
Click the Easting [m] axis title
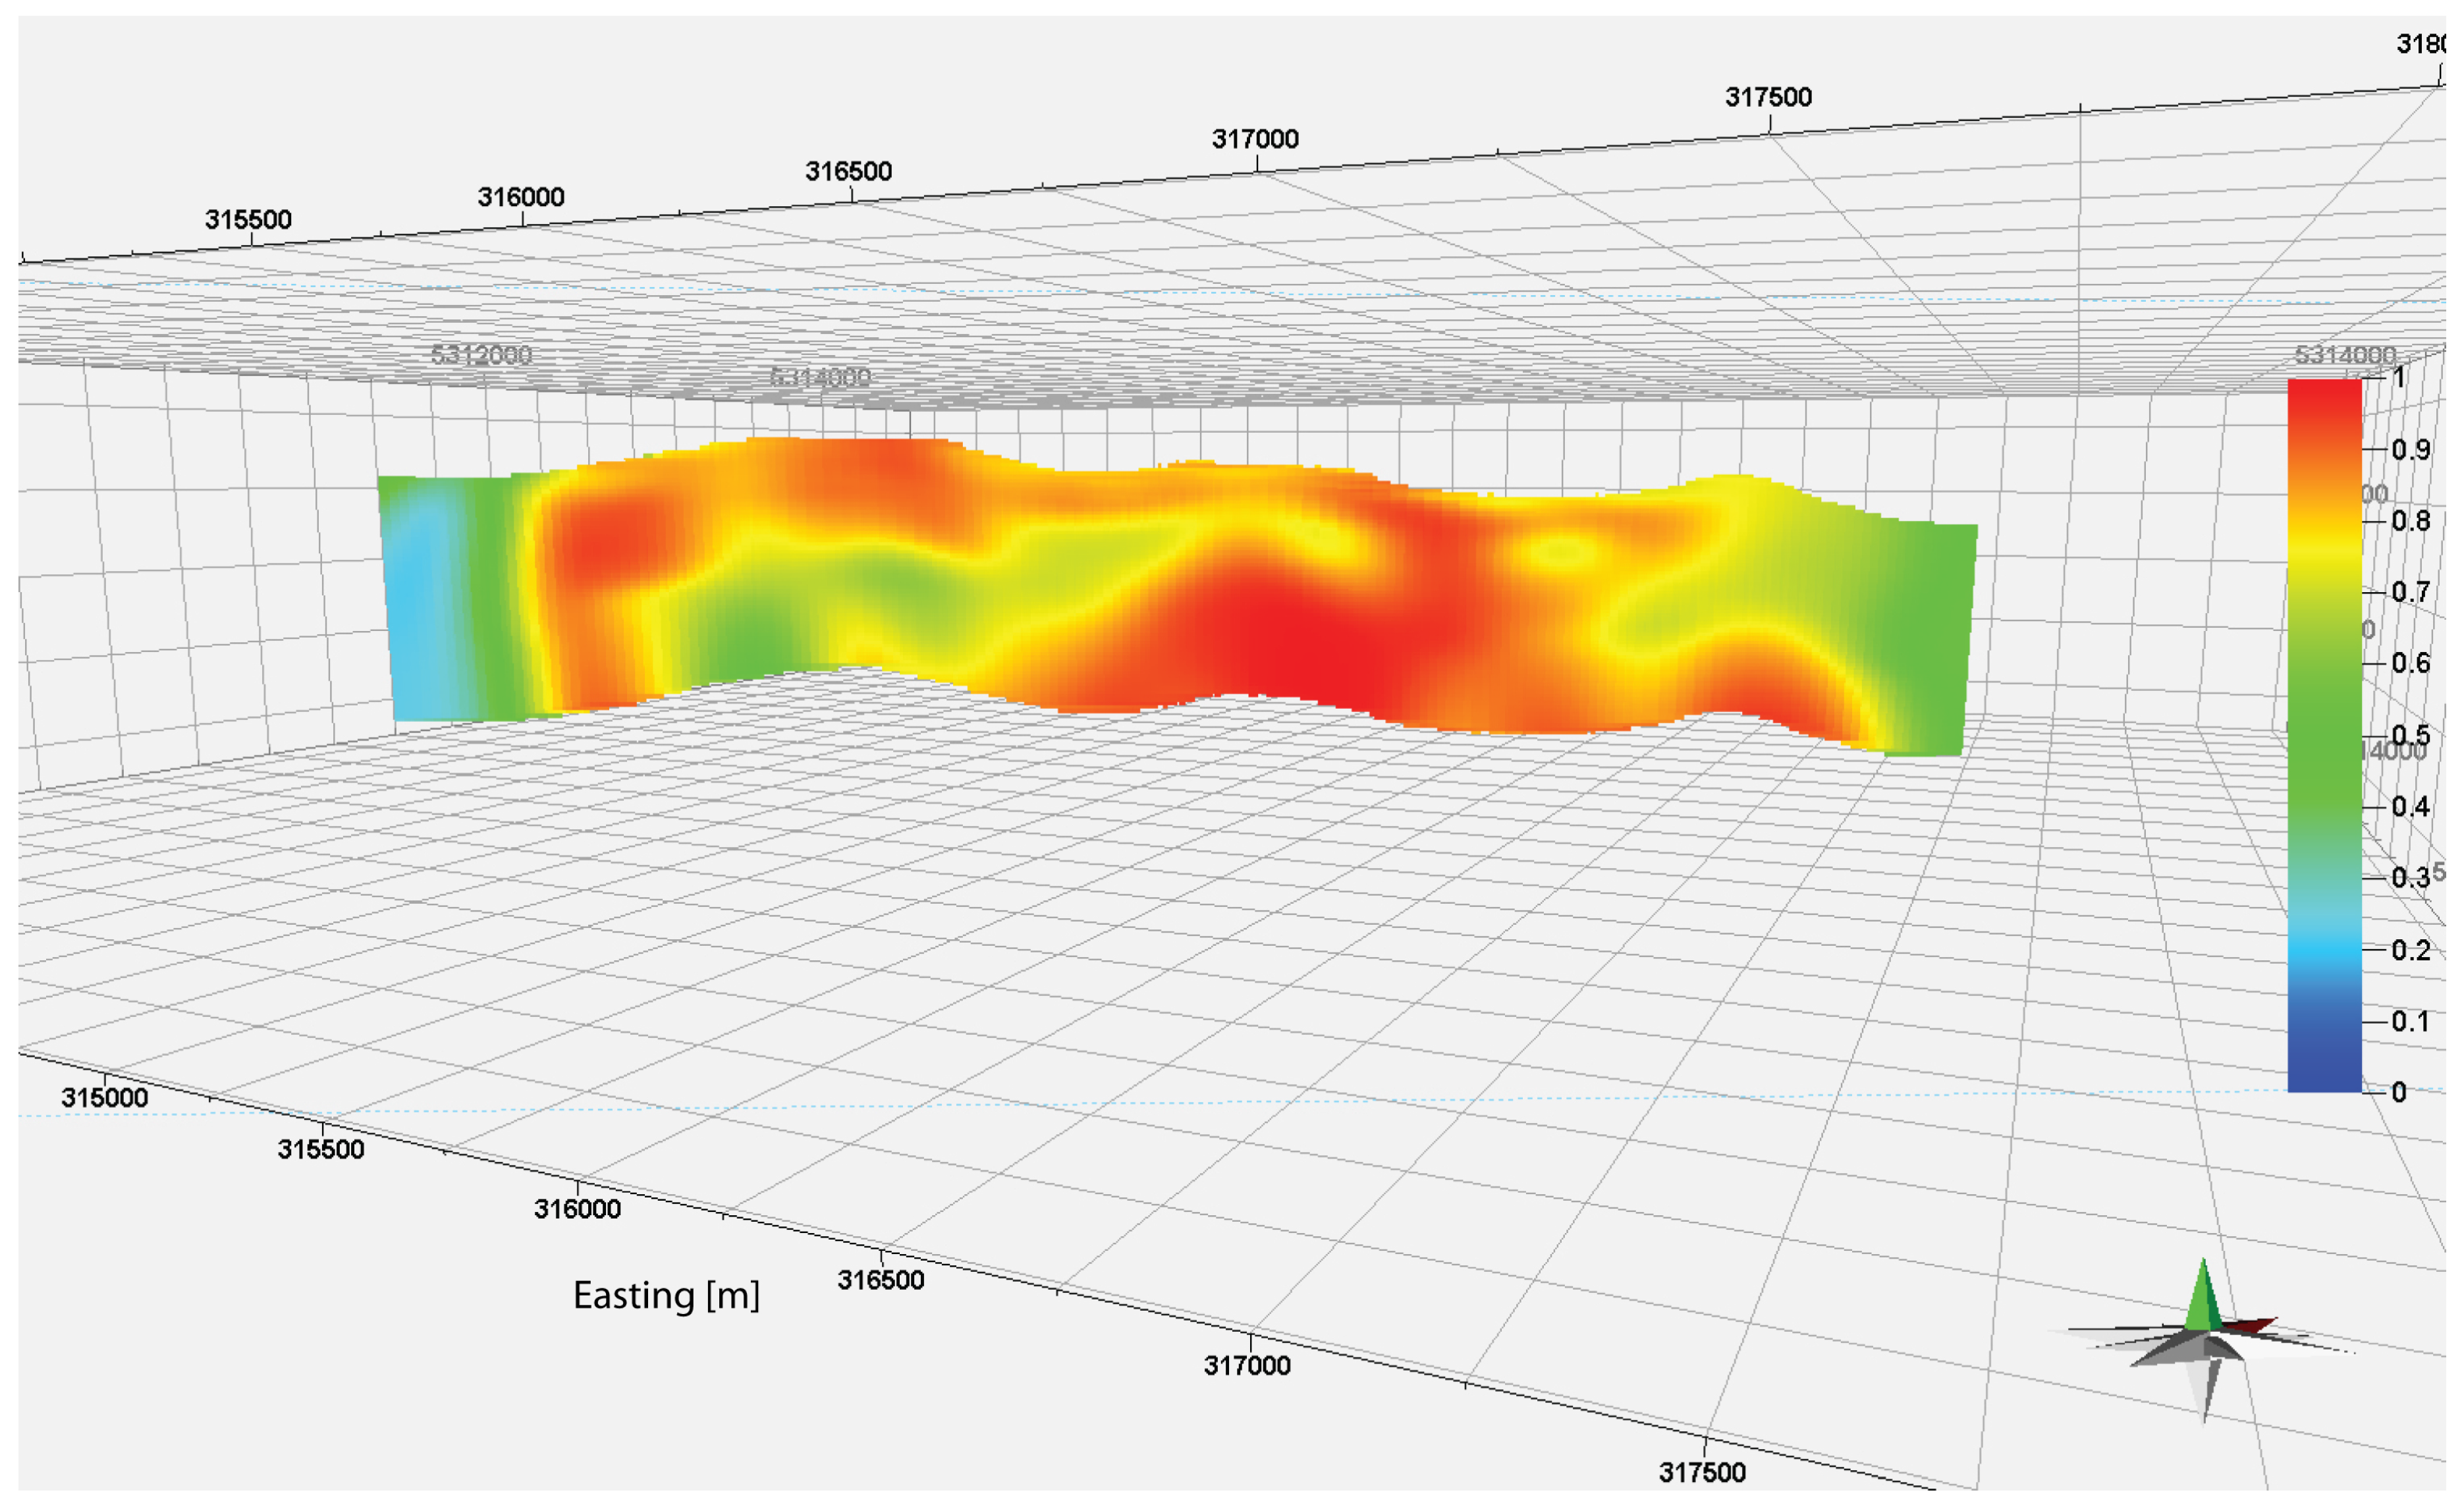[x=666, y=1296]
